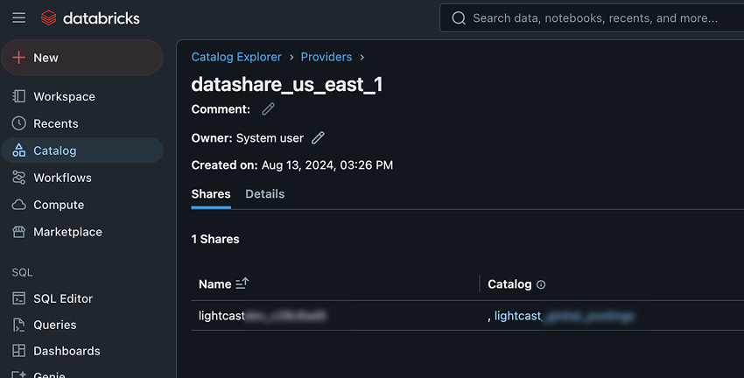Open Queries in the sidebar
This screenshot has height=378, width=744.
82,325
